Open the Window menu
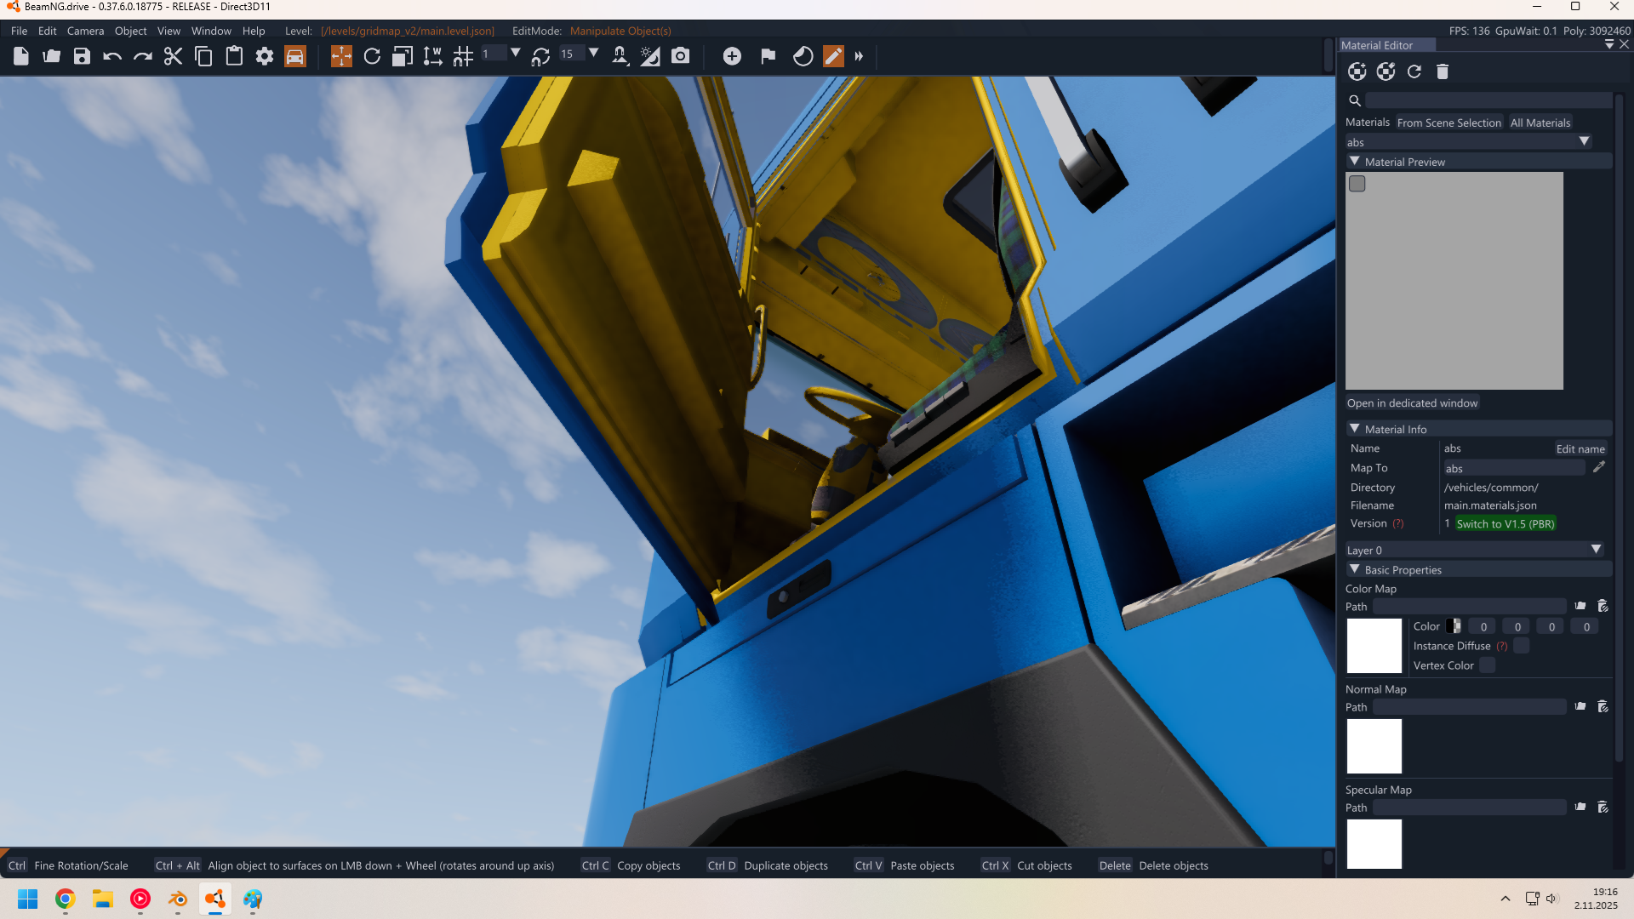The image size is (1634, 919). (x=211, y=31)
